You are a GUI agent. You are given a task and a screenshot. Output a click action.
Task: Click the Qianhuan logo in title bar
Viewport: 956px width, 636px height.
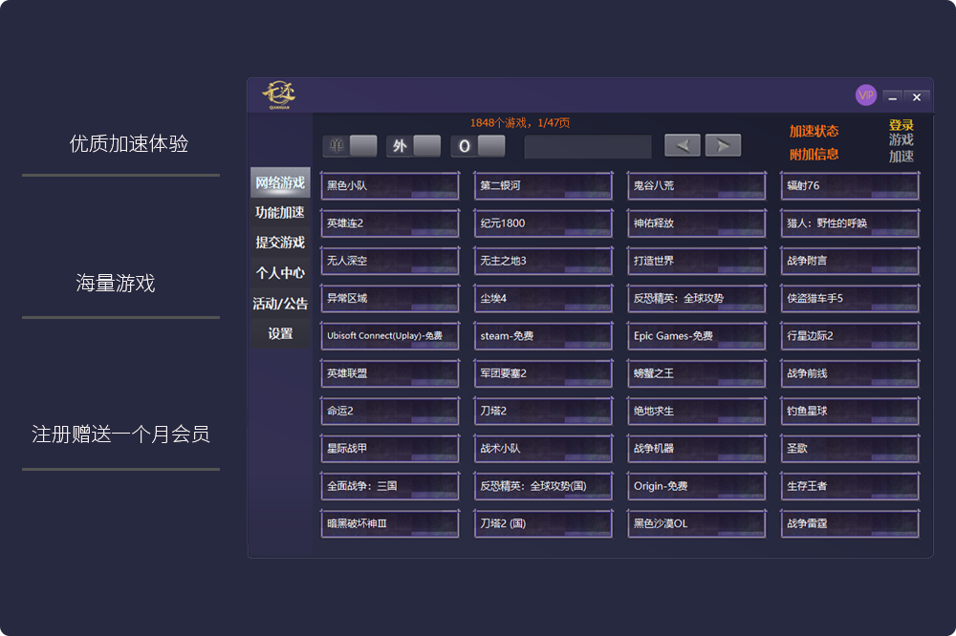pyautogui.click(x=279, y=95)
